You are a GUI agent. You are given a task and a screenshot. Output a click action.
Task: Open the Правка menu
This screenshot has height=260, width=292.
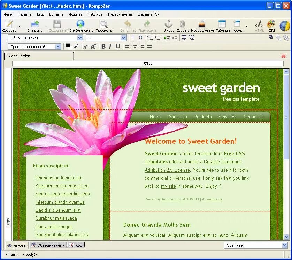click(x=25, y=14)
